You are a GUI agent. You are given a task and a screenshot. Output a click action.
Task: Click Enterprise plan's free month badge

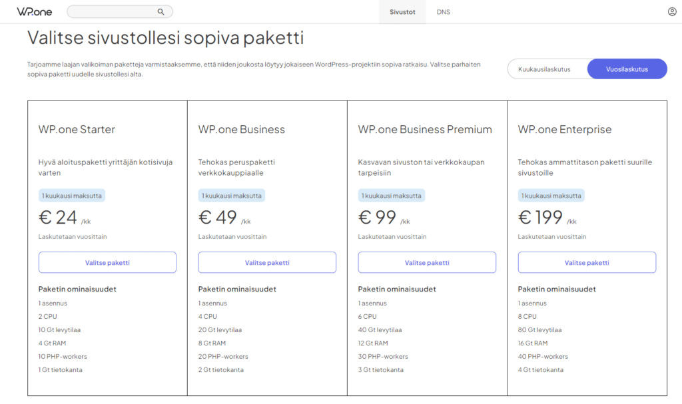[551, 196]
